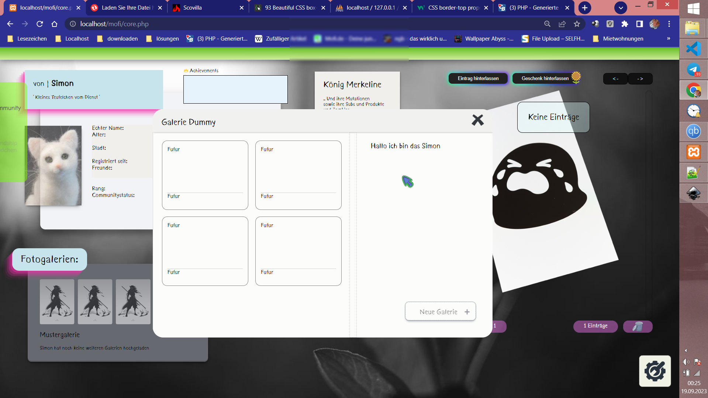Open the File Upload – SELFH bookmark
This screenshot has width=708, height=398.
tap(553, 39)
